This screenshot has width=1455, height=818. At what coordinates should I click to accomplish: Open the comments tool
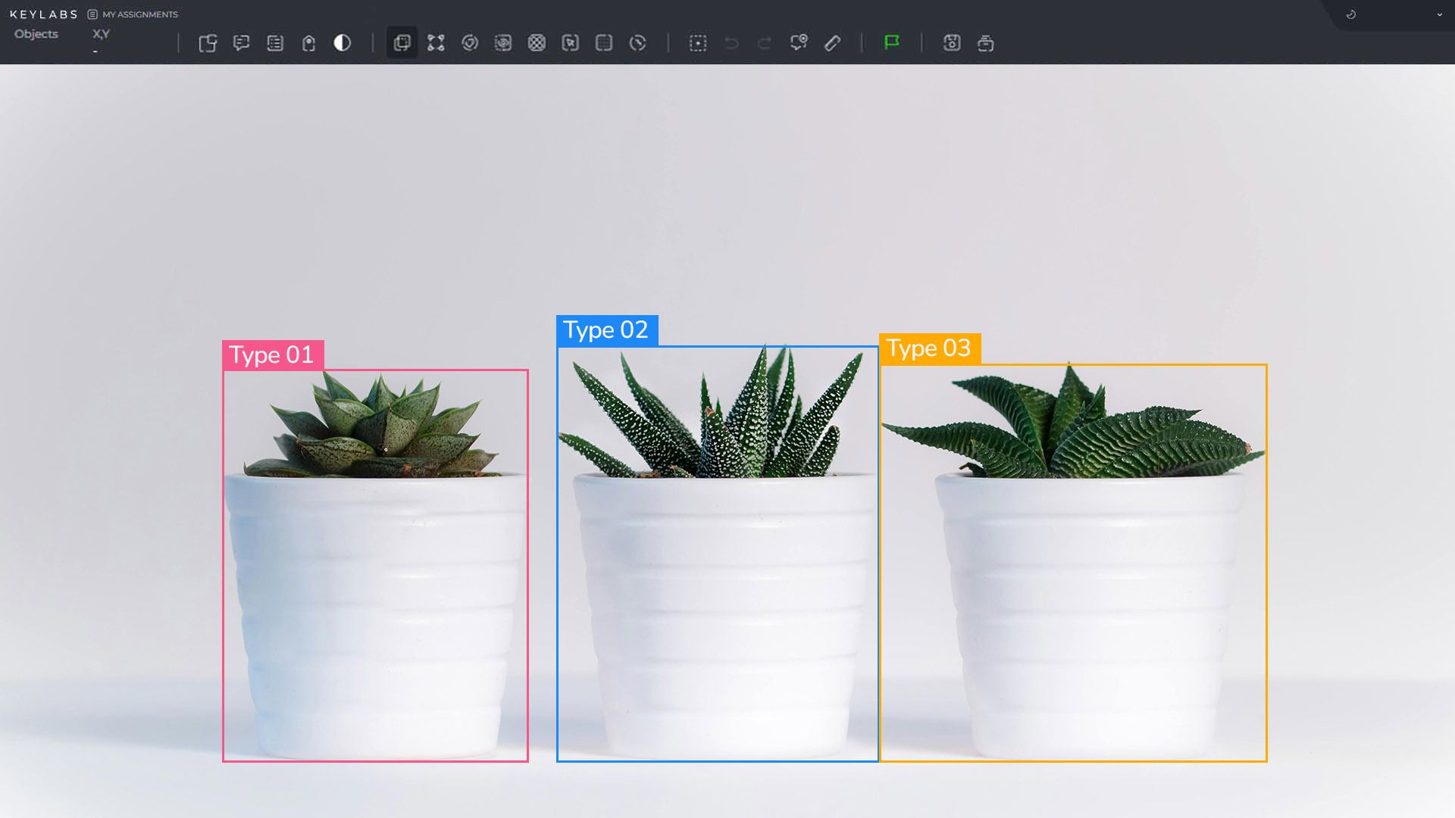[x=241, y=43]
